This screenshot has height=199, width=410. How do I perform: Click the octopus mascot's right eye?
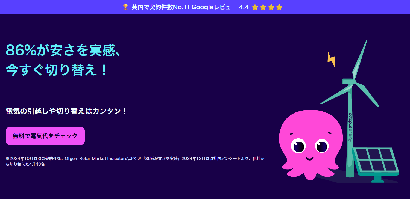(x=322, y=146)
